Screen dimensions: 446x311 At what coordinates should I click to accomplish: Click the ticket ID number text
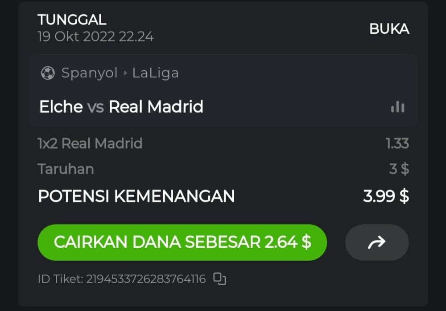146,279
